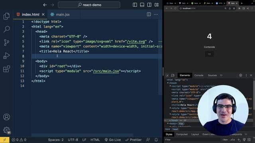The image size is (255, 143).
Task: Open the Explorer view in activity bar
Action: [x=6, y=16]
